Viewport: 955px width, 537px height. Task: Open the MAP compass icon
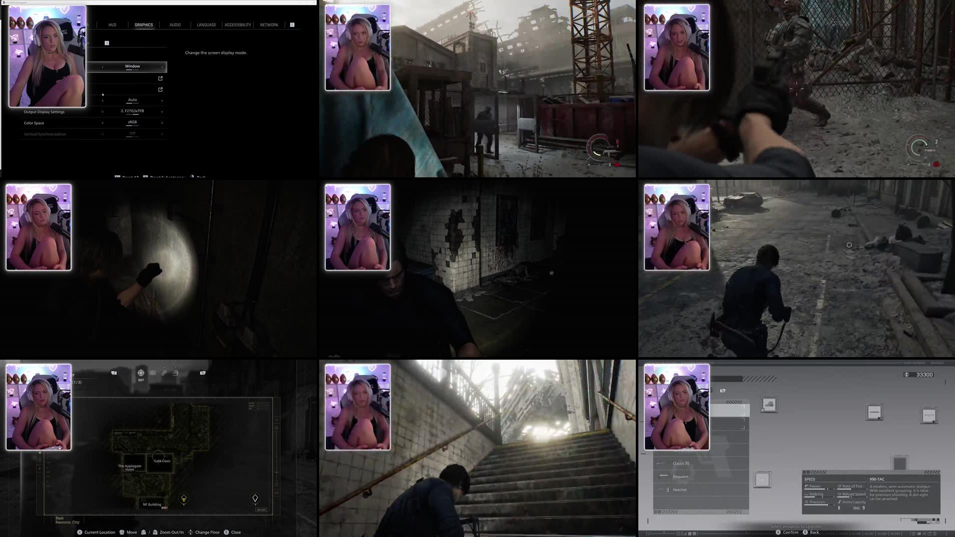(141, 373)
